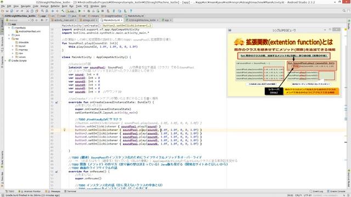Expand Gradle Scripts node

tap(5, 61)
